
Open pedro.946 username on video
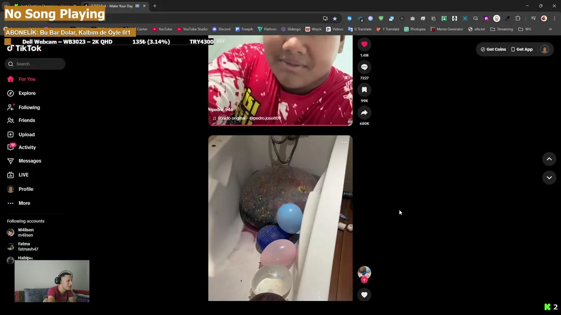[x=222, y=110]
